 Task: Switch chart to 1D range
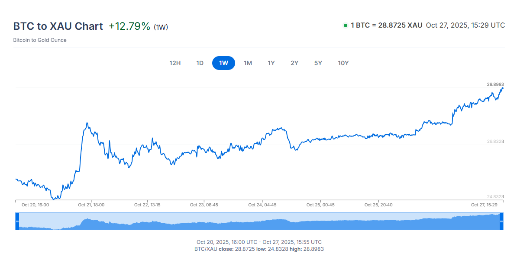[200, 63]
